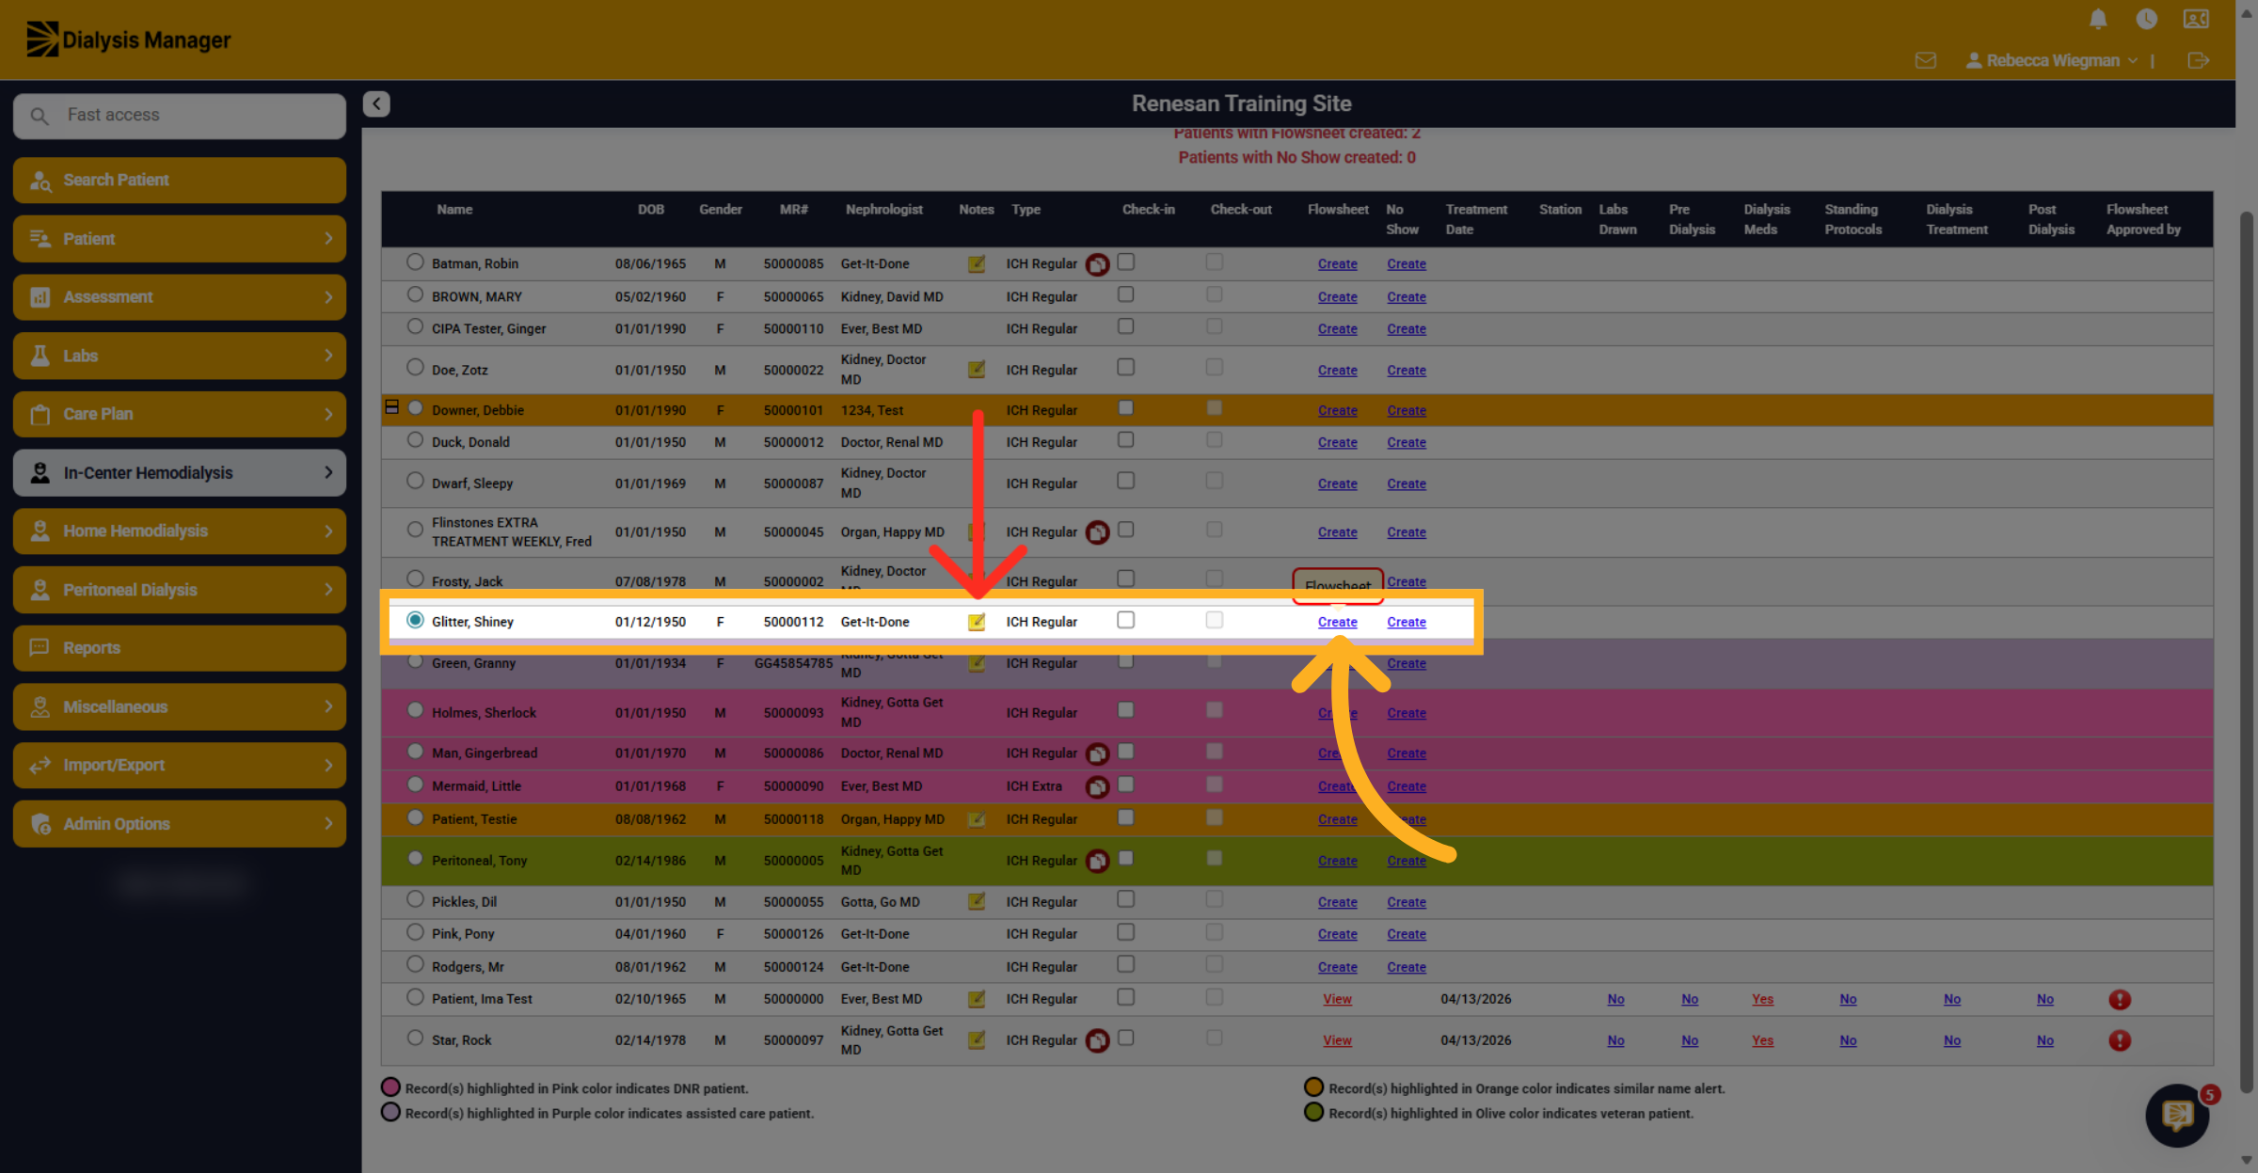Image resolution: width=2258 pixels, height=1173 pixels.
Task: Tick check-in box for Pink, Pony
Action: [1125, 932]
